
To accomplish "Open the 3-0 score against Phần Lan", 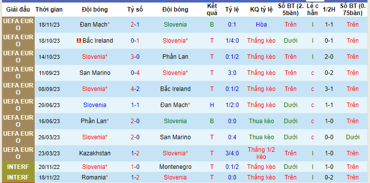I will tap(135, 57).
